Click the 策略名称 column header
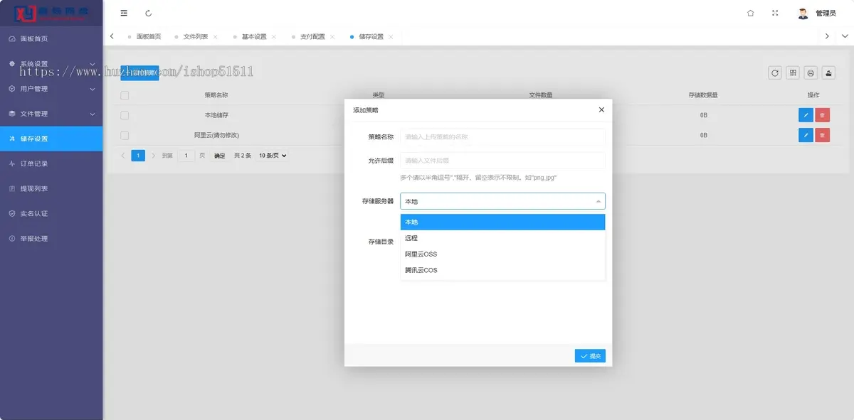The image size is (854, 420). tap(216, 95)
